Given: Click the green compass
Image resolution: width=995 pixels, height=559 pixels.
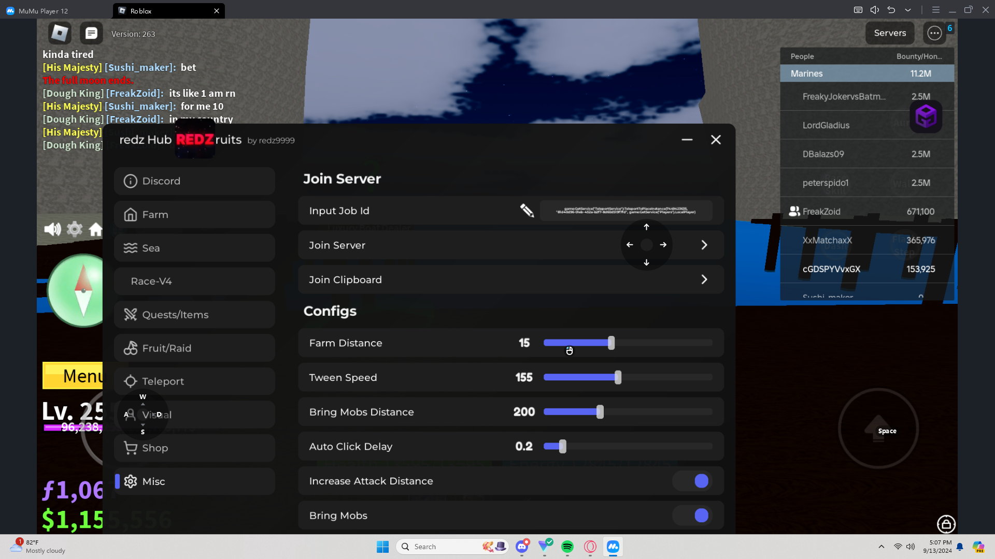Looking at the screenshot, I should [76, 290].
